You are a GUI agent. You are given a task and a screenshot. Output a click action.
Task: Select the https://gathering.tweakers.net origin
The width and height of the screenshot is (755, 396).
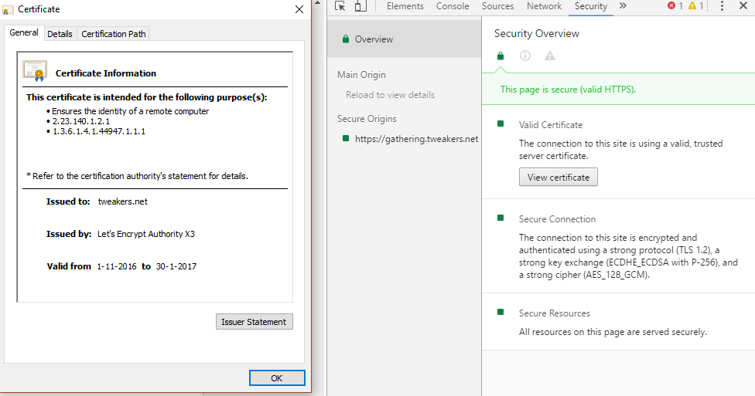pos(416,139)
